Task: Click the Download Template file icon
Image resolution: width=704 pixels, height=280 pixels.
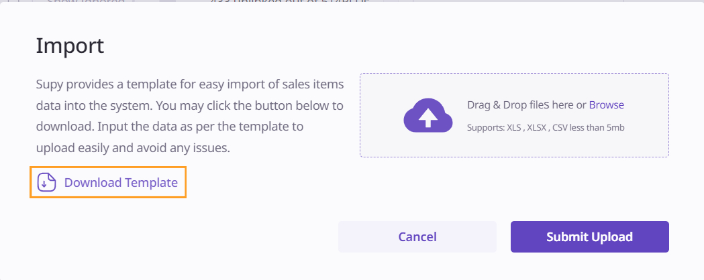Action: [46, 182]
